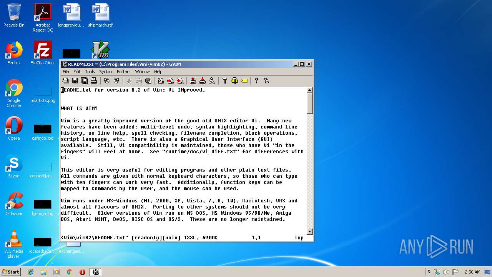This screenshot has height=277, width=492.
Task: Click the vertical scrollbar thumb in GVIM
Action: [310, 103]
